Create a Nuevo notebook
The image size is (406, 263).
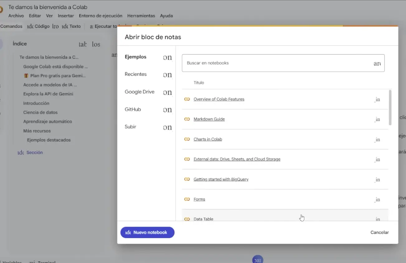pyautogui.click(x=147, y=232)
